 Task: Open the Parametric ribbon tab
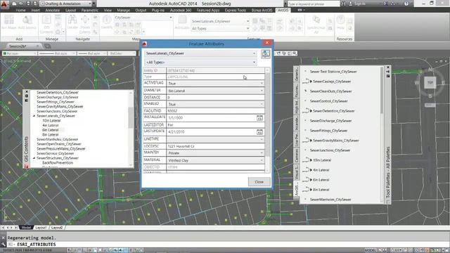89,10
